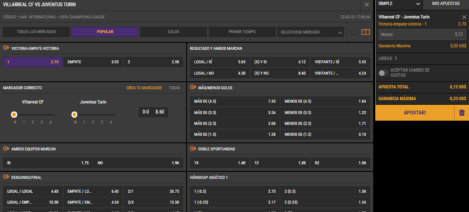Image resolution: width=469 pixels, height=212 pixels.
Task: Toggle Aceptar Cambio de Cuotas switch
Action: pos(383,73)
